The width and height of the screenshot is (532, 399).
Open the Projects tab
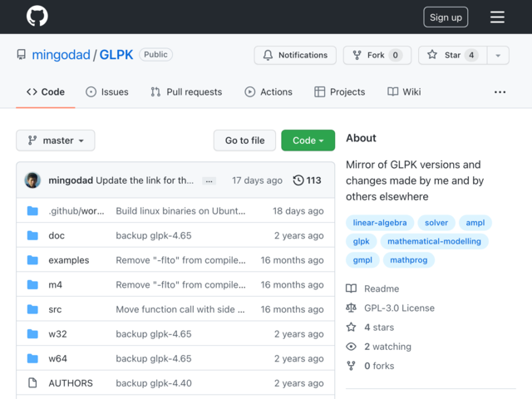tap(340, 92)
